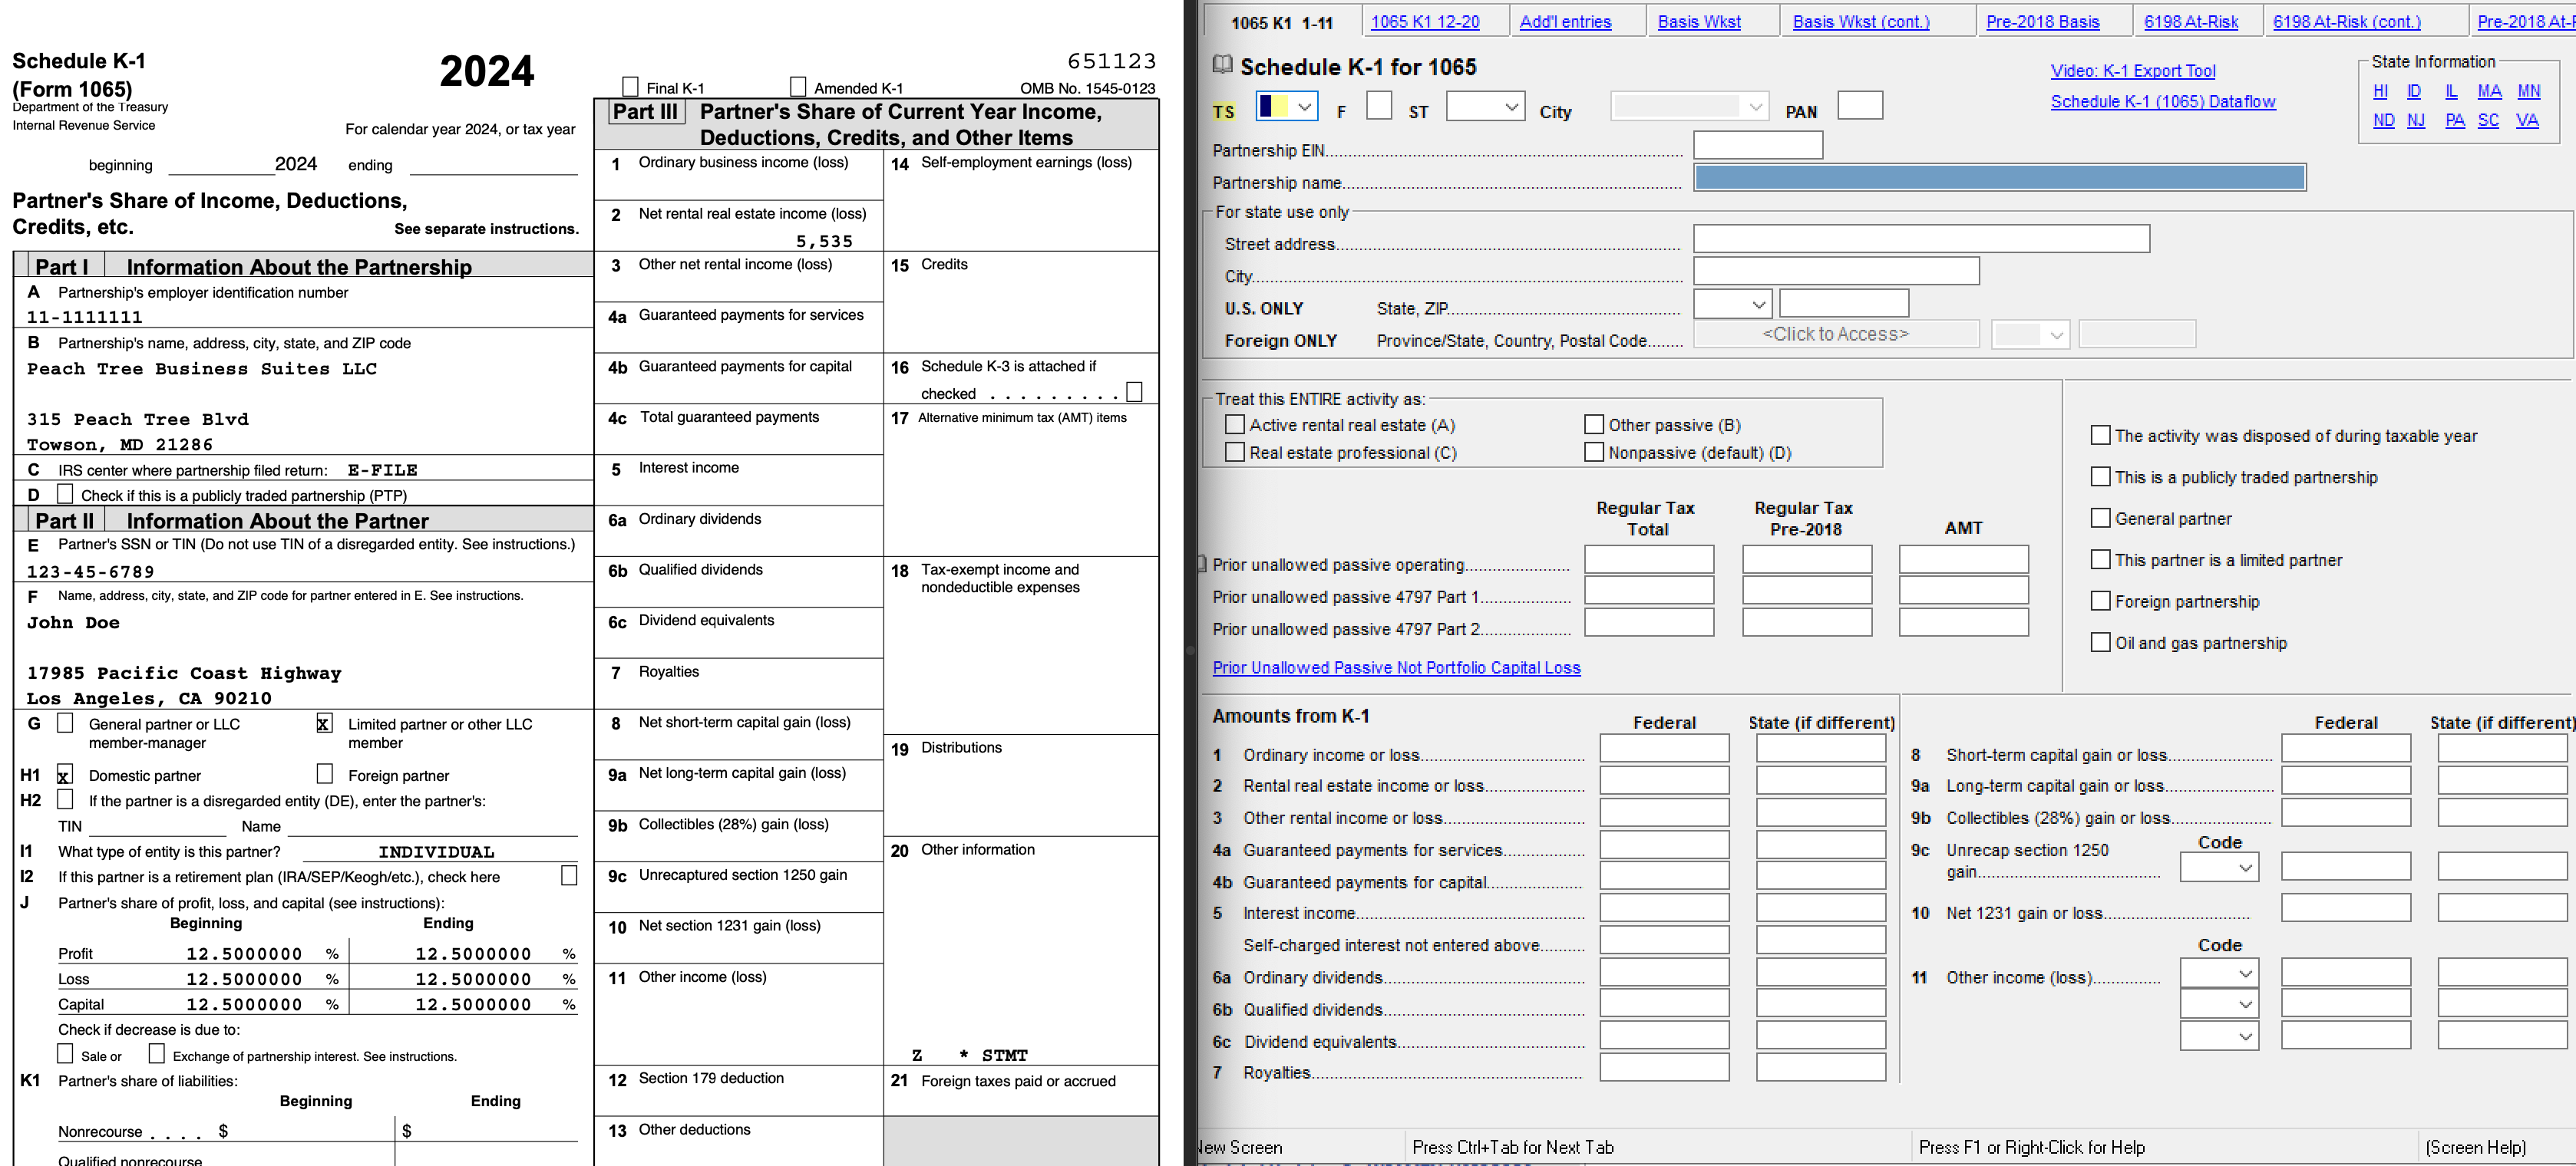Open Video: K-1 Export Tool link
Image resolution: width=2576 pixels, height=1166 pixels.
(x=2132, y=71)
